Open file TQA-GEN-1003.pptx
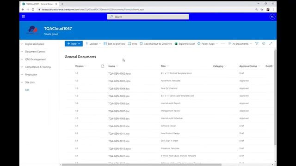The width and height of the screenshot is (296, 166). tap(119, 81)
